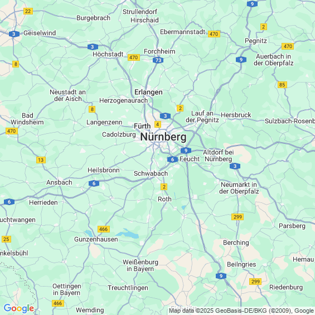Select the Erlangen city label
The image size is (315, 315).
pyautogui.click(x=148, y=92)
